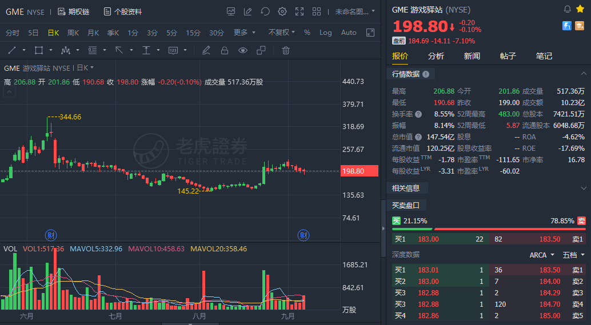Toggle drawings visibility eye icon
The width and height of the screenshot is (591, 325).
(243, 50)
